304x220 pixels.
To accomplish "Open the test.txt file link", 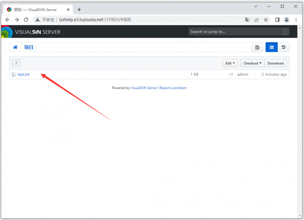I will click(x=23, y=74).
